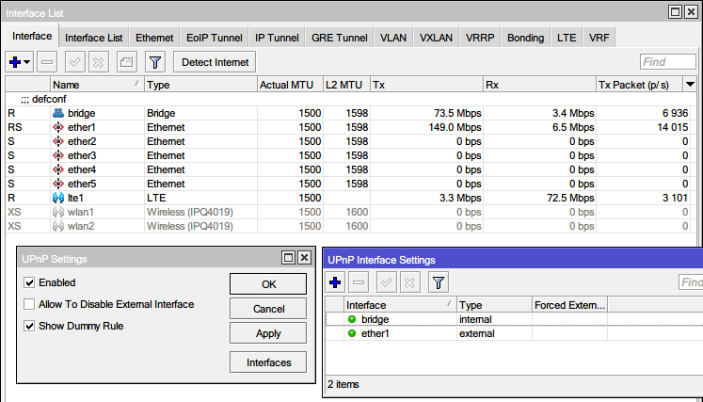The width and height of the screenshot is (703, 402).
Task: Select the ether1 external row in UPnP interfaces
Action: pos(514,333)
